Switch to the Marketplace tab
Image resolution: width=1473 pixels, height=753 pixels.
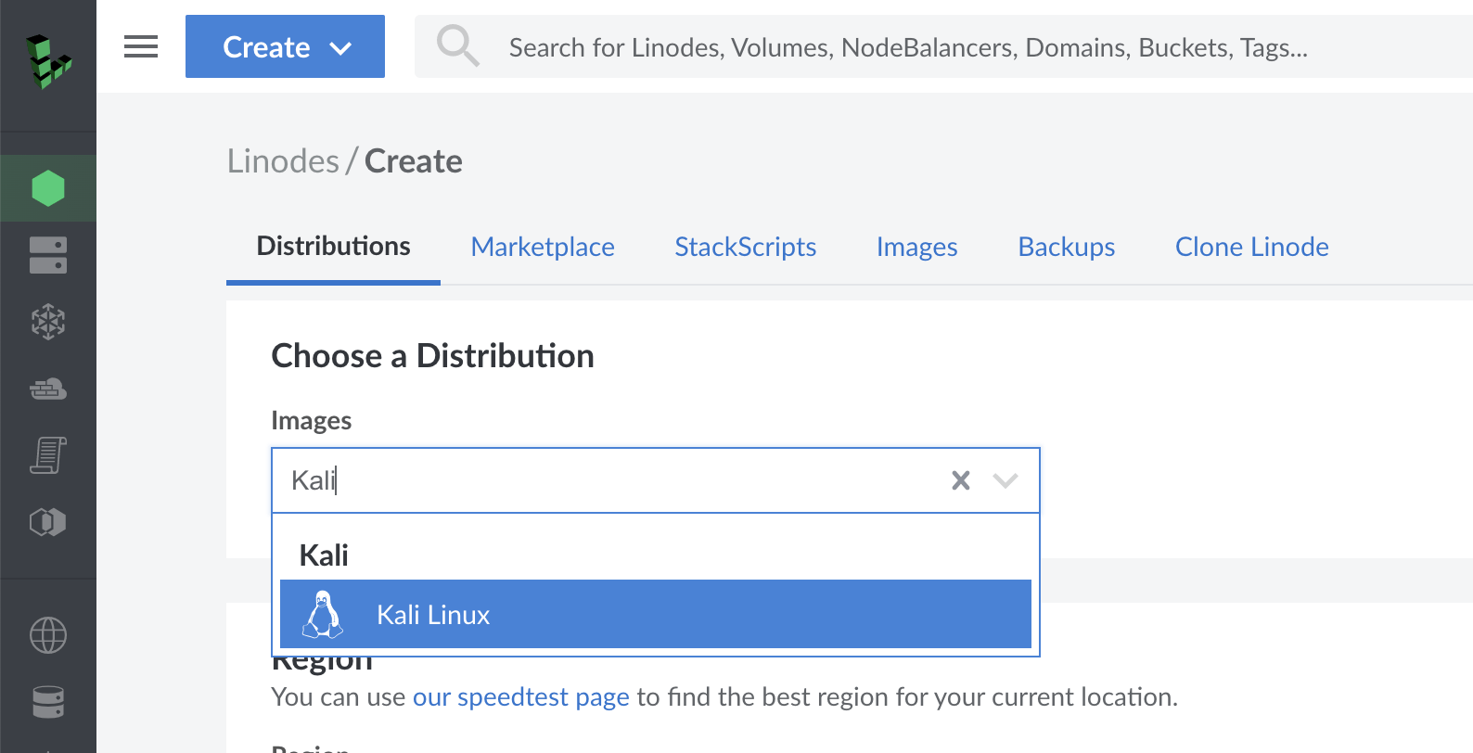click(543, 247)
